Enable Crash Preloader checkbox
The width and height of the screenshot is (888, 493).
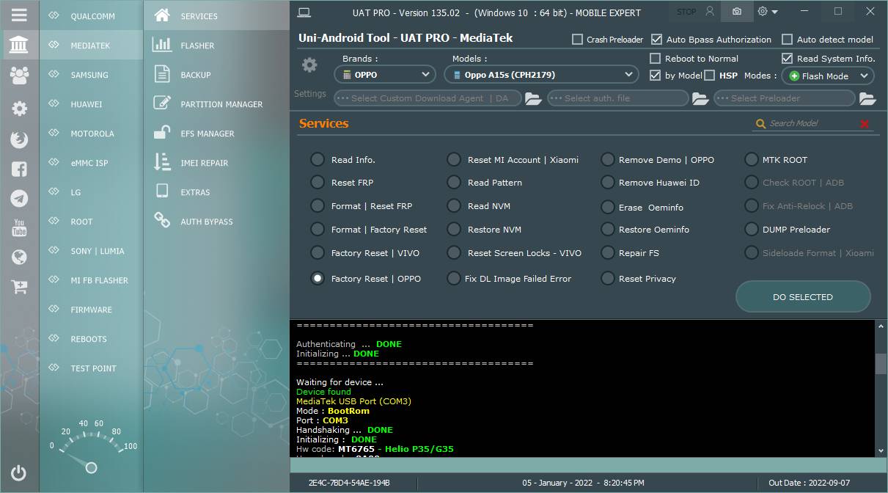pyautogui.click(x=578, y=40)
